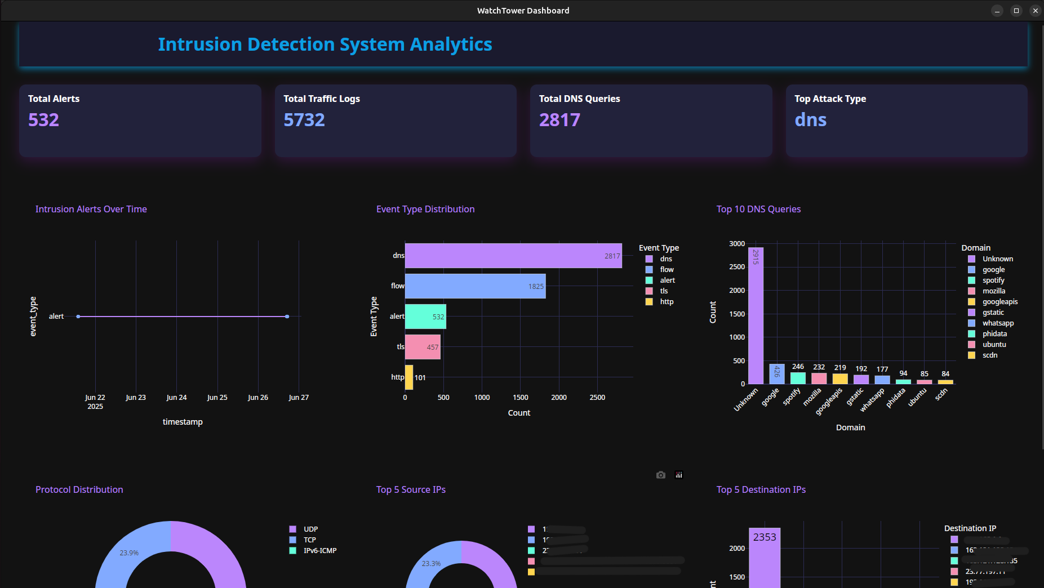Click the whatsapp domain bar (177)

882,380
